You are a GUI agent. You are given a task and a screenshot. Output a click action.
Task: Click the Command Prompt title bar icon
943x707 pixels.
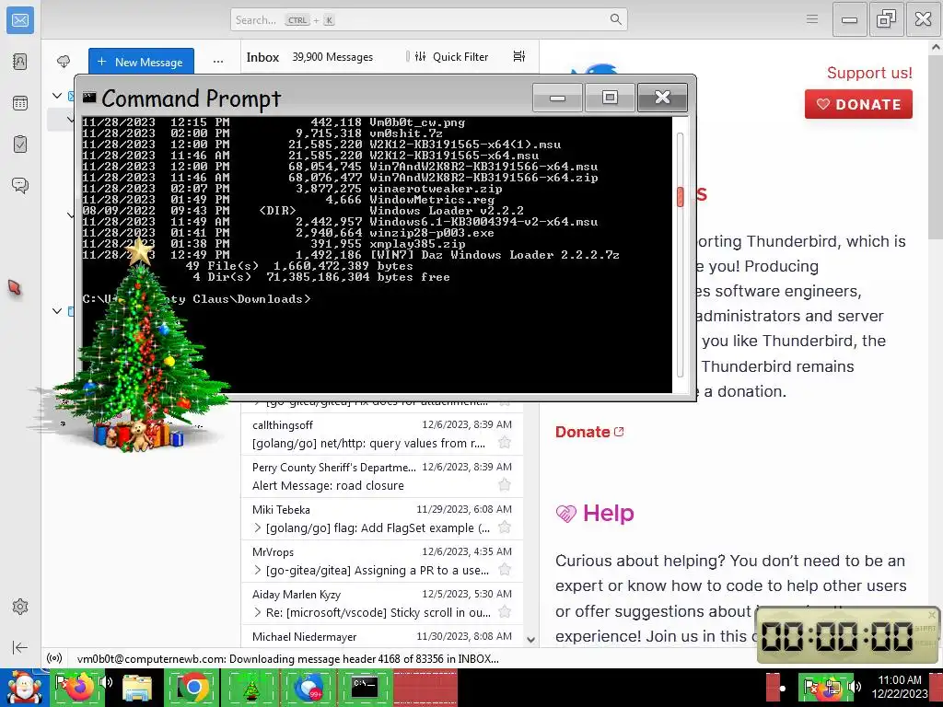(x=89, y=98)
